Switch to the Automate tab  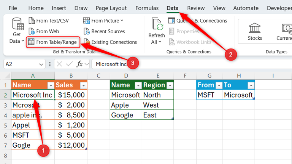coord(246,8)
